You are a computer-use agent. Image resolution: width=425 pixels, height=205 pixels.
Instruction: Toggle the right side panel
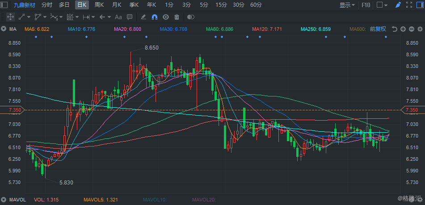tap(420, 5)
